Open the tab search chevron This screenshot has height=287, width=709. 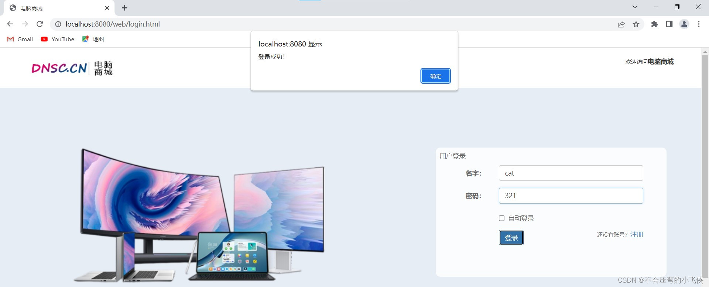pyautogui.click(x=635, y=7)
